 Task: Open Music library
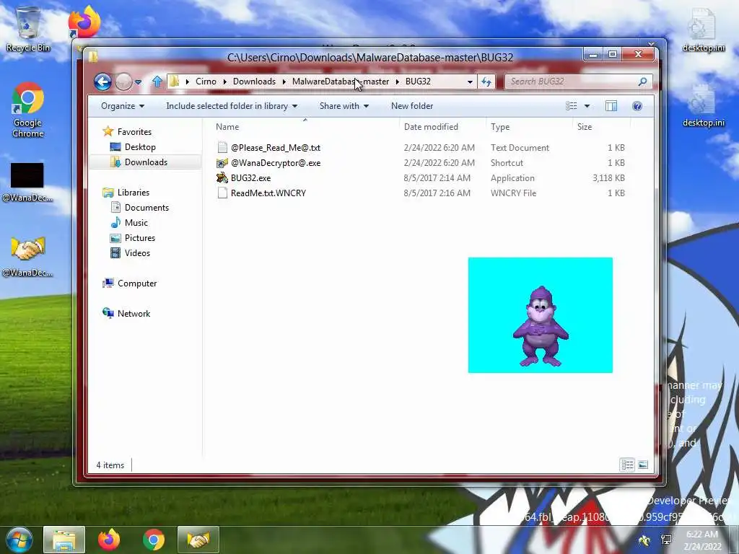(136, 223)
